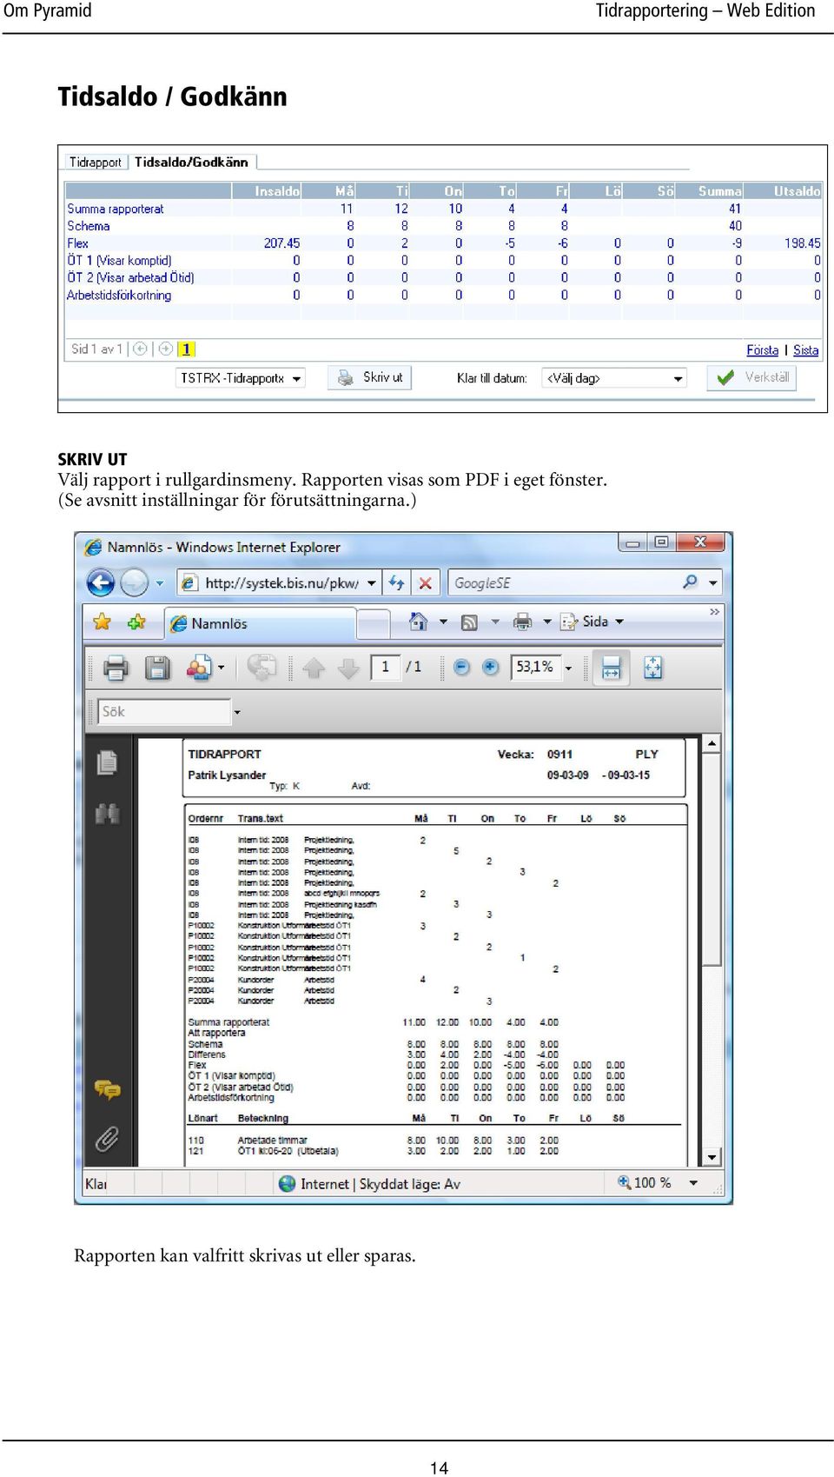
Task: Open the Pages panel in PDF sidebar
Action: (108, 762)
